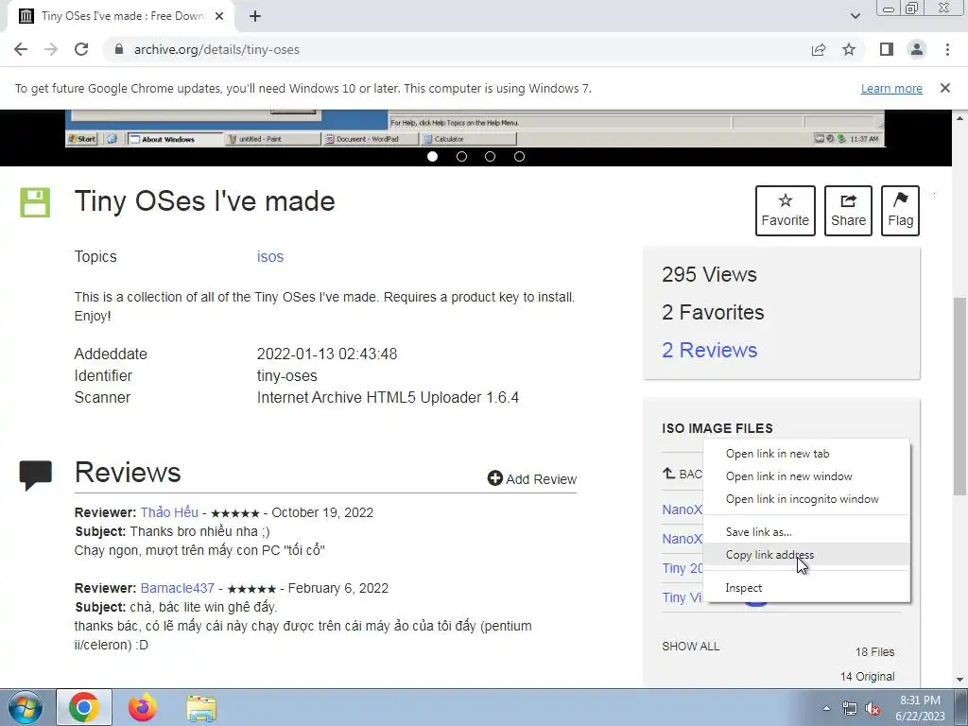
Task: Click the green software floppy icon
Action: pos(35,202)
